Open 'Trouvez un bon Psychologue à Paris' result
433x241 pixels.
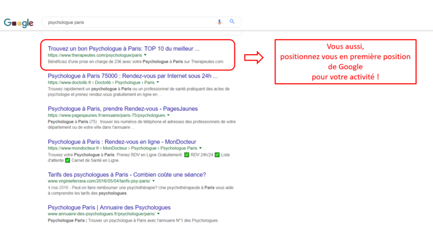click(123, 49)
